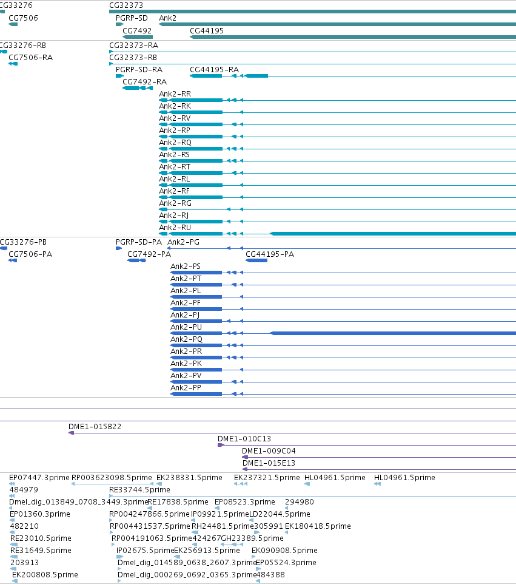The height and width of the screenshot is (584, 516).
Task: Click protein Ank2-PS label
Action: pyautogui.click(x=186, y=267)
